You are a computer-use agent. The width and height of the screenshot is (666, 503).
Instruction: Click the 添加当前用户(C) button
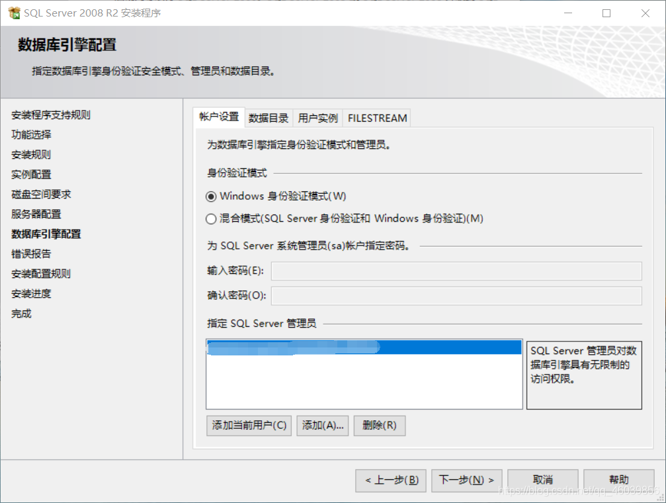[x=249, y=426]
